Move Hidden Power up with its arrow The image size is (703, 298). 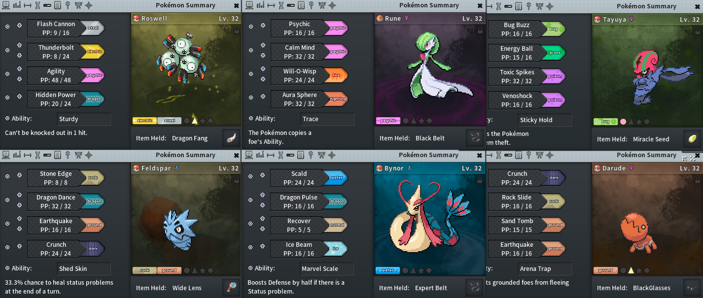click(19, 97)
